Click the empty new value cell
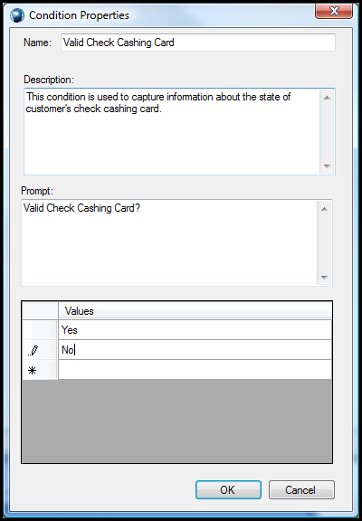 195,369
